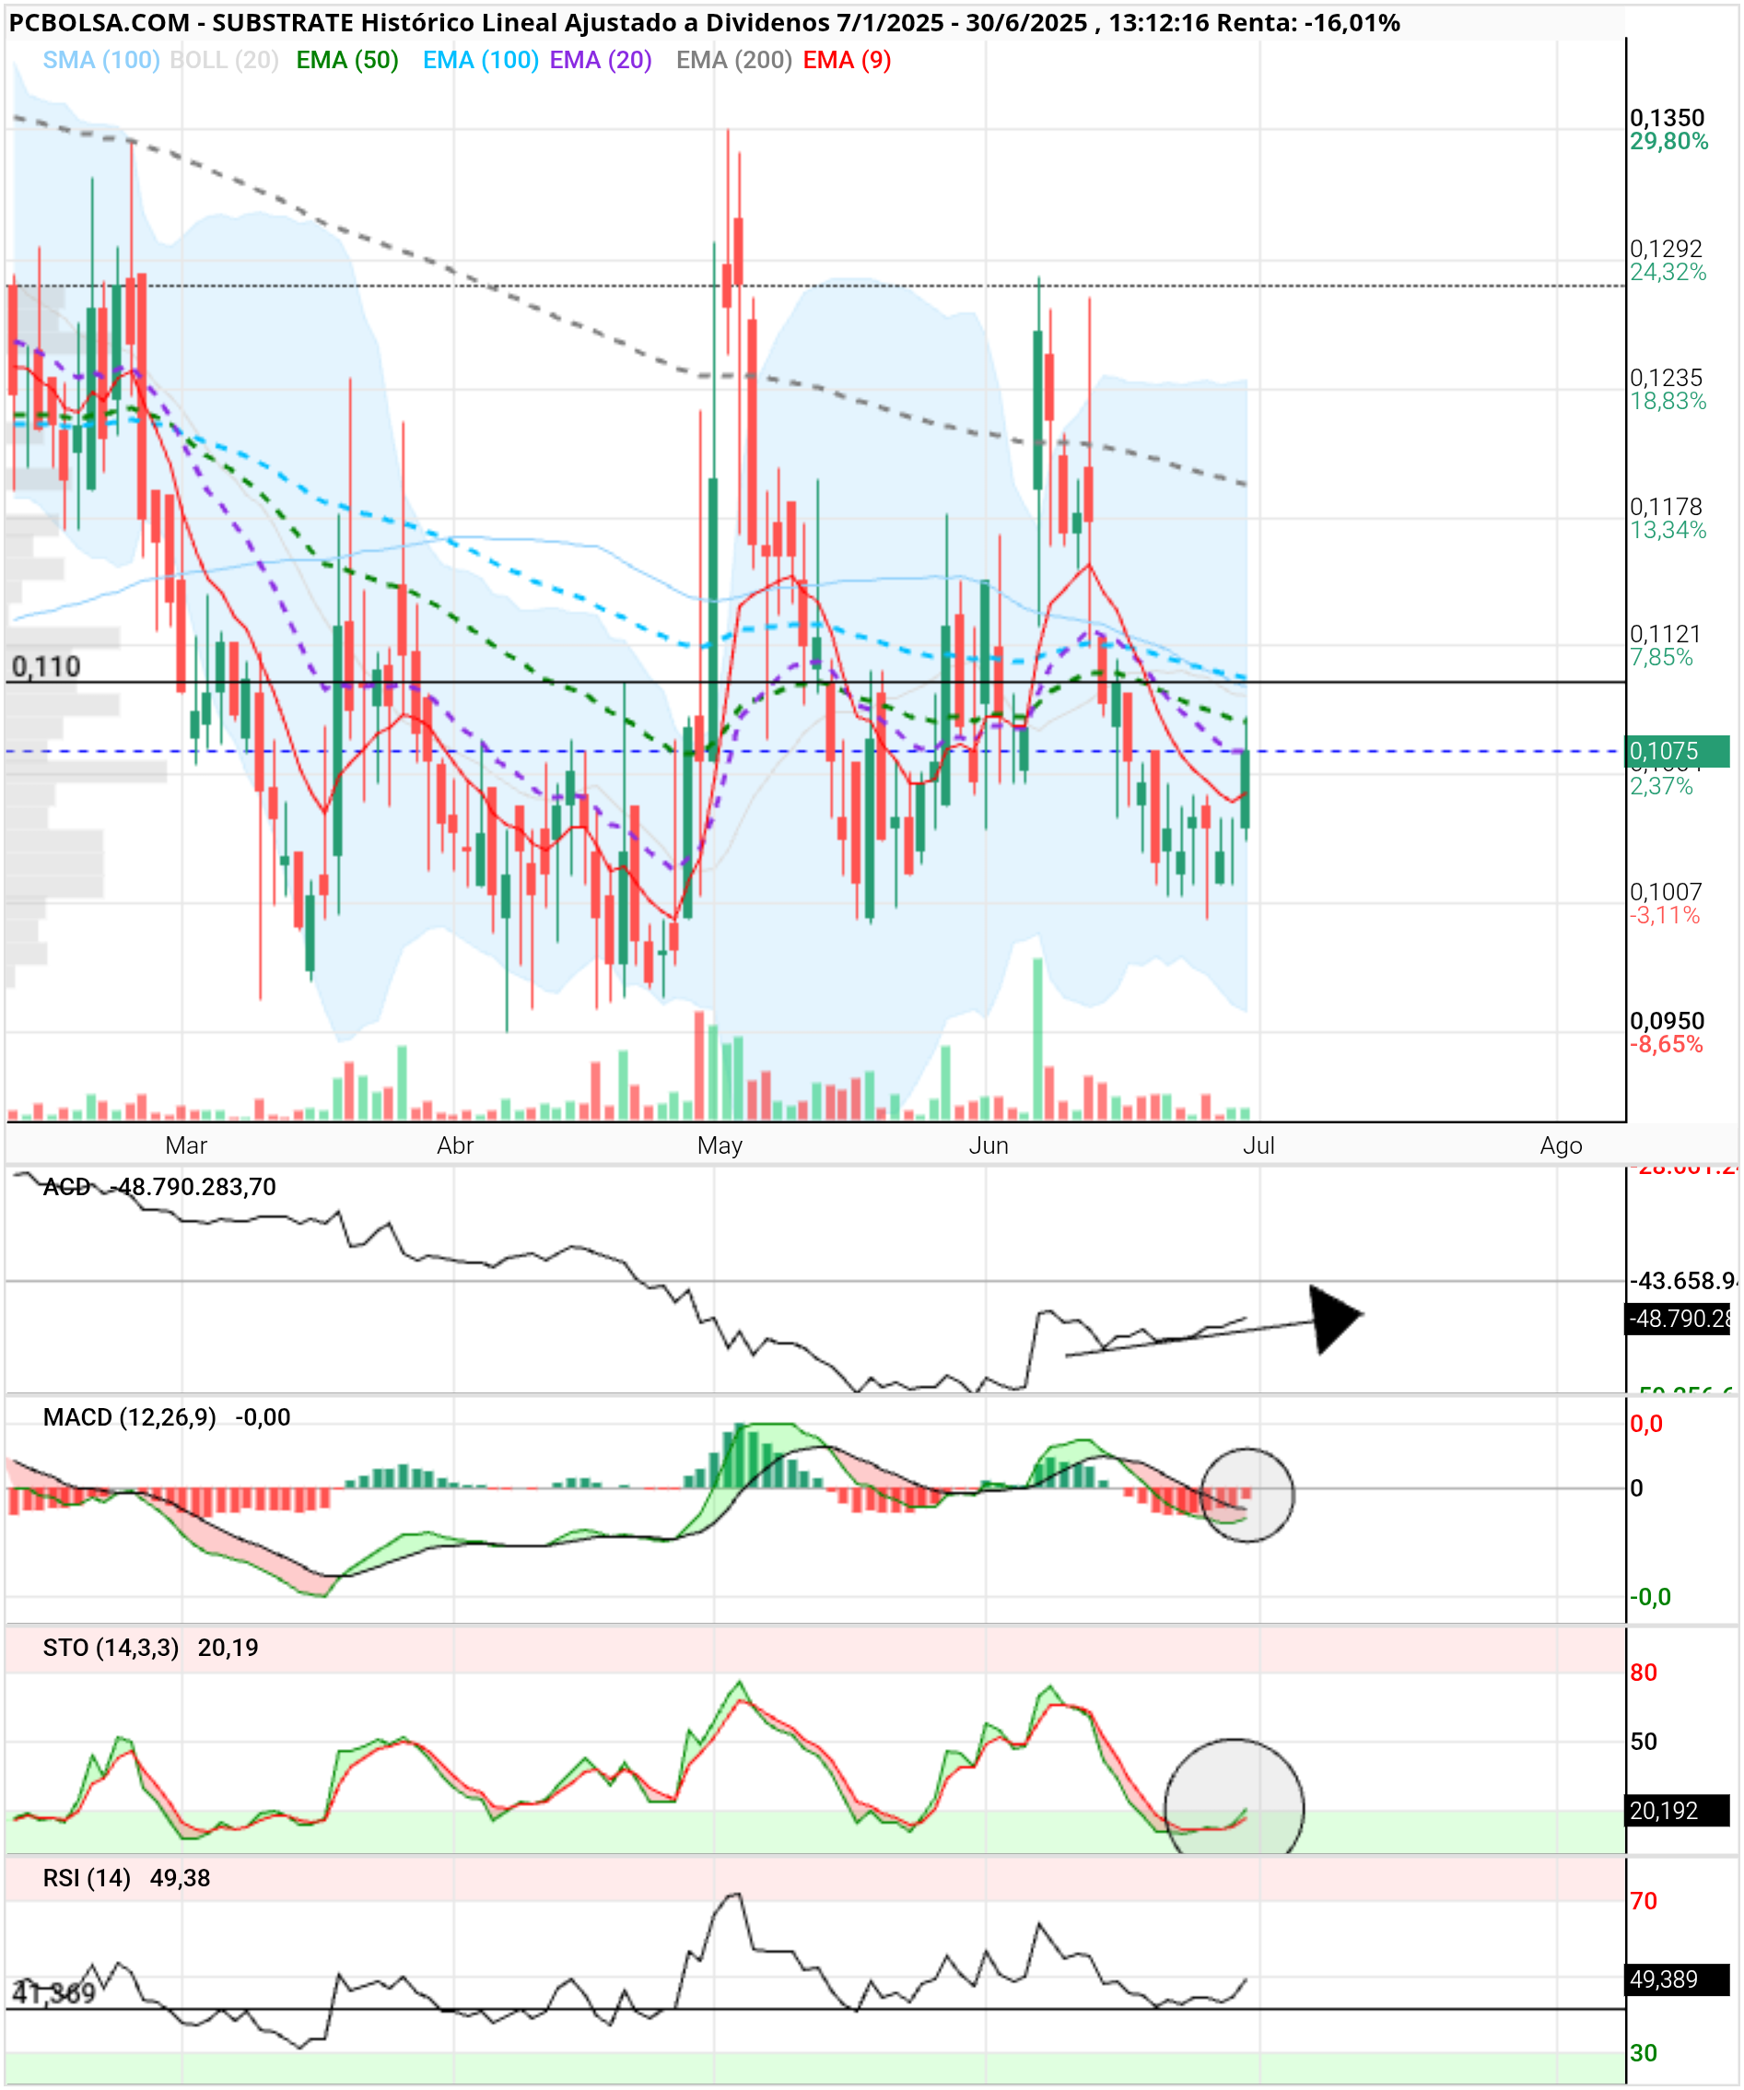Image resolution: width=1744 pixels, height=2090 pixels.
Task: Click the 0,1121 price axis label
Action: point(1667,634)
